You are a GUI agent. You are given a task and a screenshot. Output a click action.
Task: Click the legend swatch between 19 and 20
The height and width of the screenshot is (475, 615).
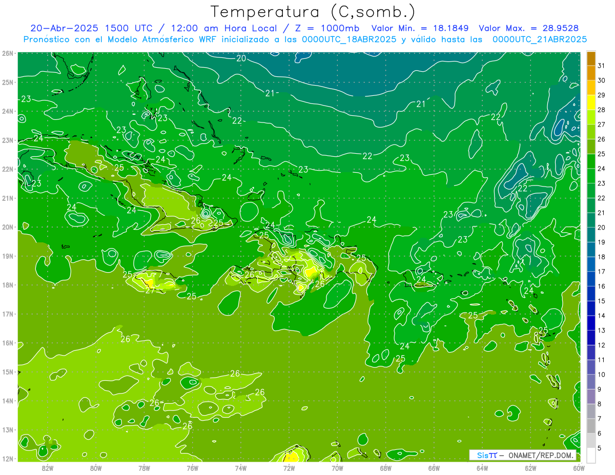coord(591,235)
